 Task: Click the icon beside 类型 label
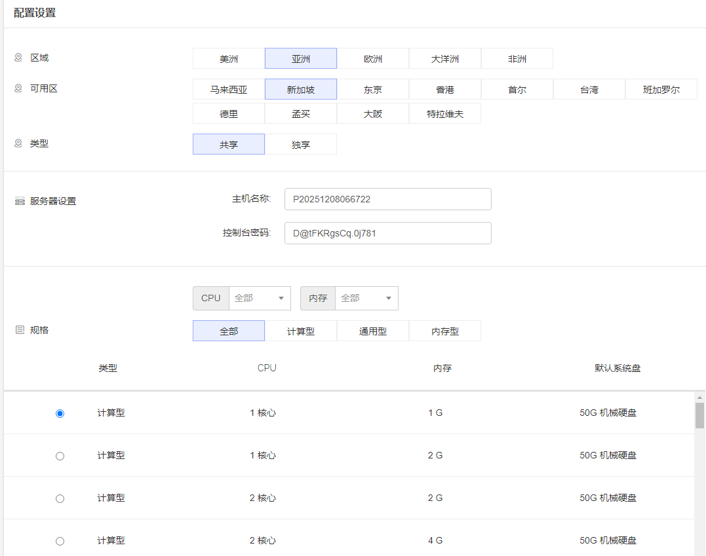coord(18,143)
